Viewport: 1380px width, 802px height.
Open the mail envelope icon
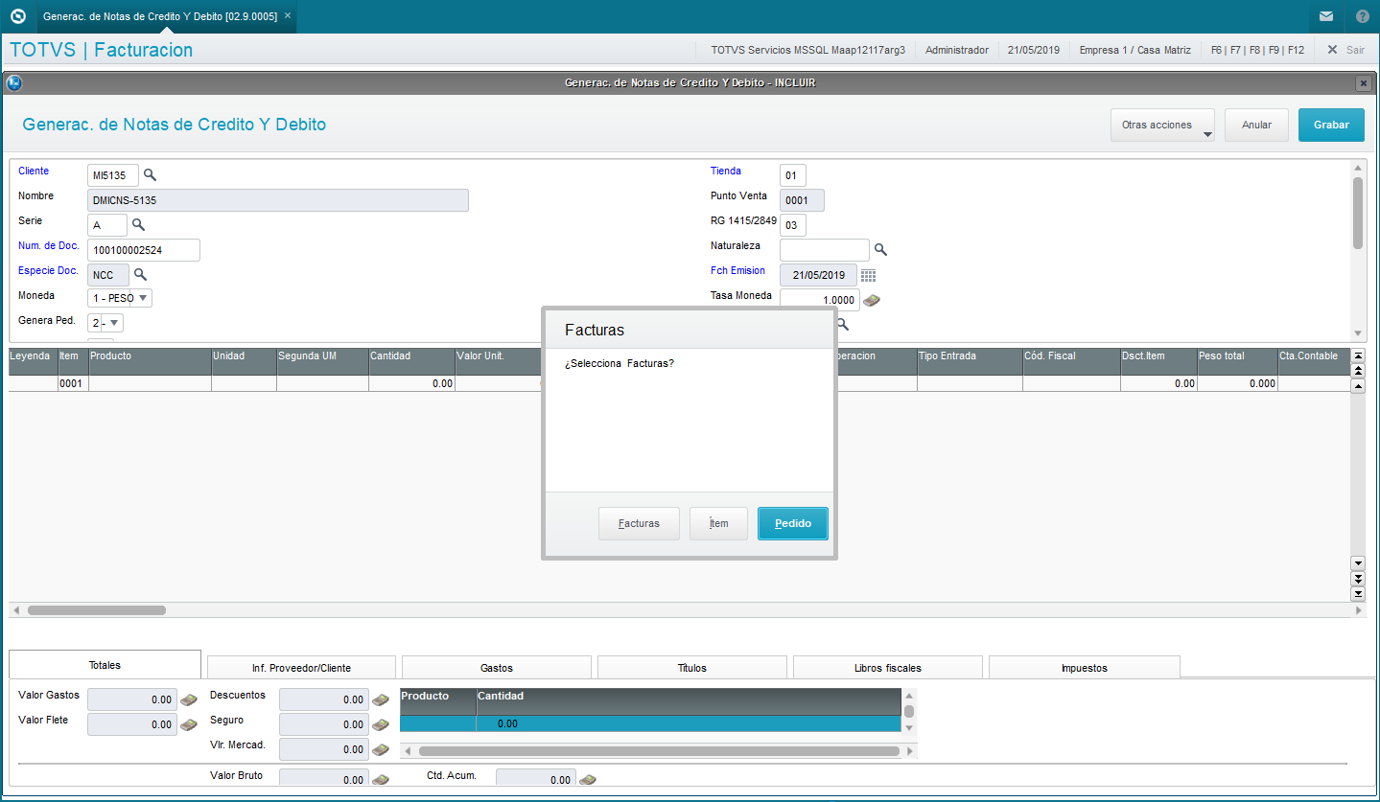[1326, 16]
